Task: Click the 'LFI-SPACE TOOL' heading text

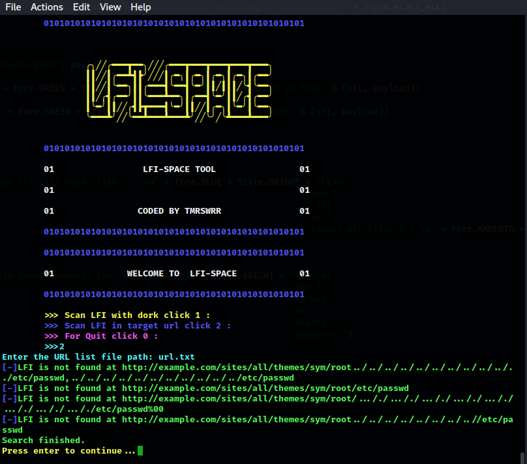Action: tap(179, 169)
